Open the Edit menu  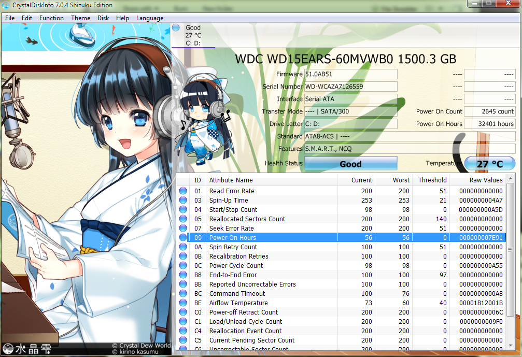27,18
